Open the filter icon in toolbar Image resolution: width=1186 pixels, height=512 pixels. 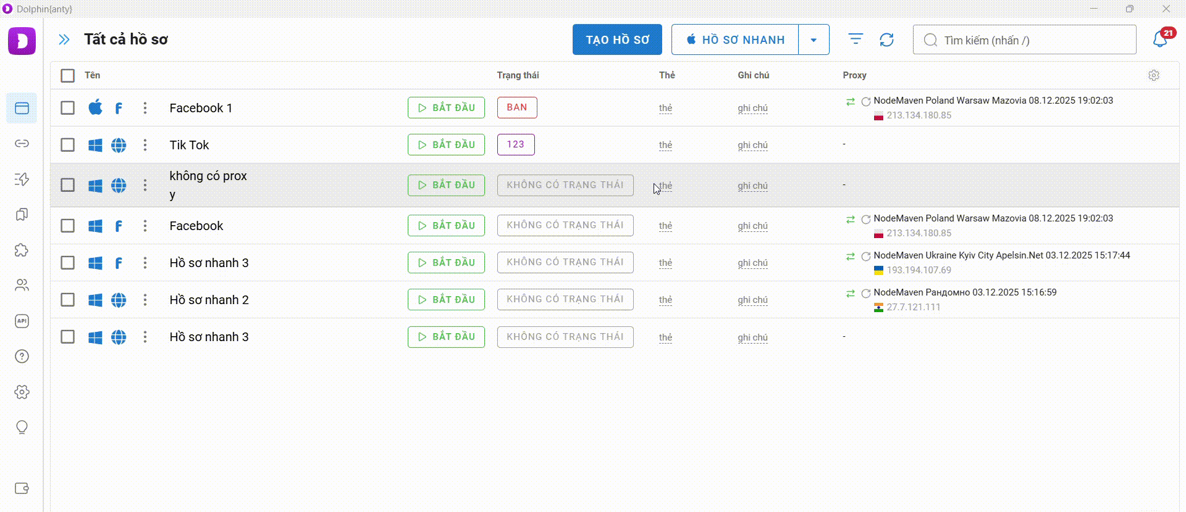coord(855,39)
